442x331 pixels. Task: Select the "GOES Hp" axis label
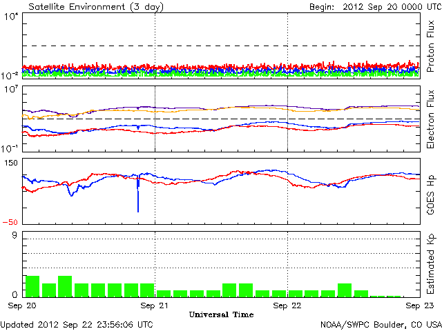pyautogui.click(x=430, y=194)
